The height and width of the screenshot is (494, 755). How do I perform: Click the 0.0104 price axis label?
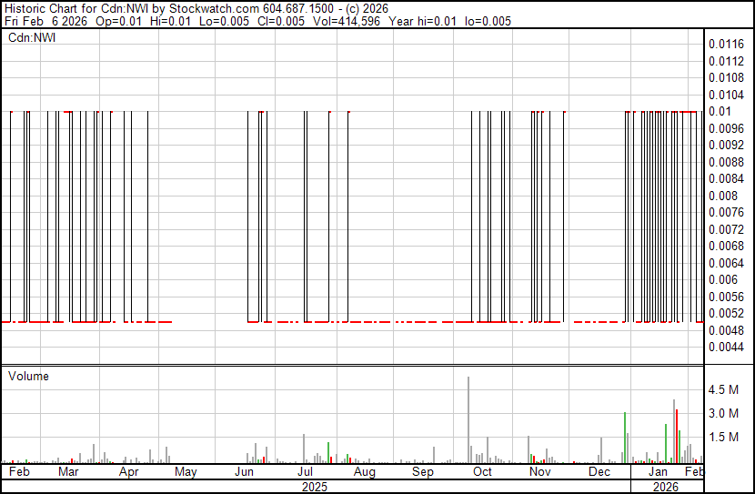(726, 95)
